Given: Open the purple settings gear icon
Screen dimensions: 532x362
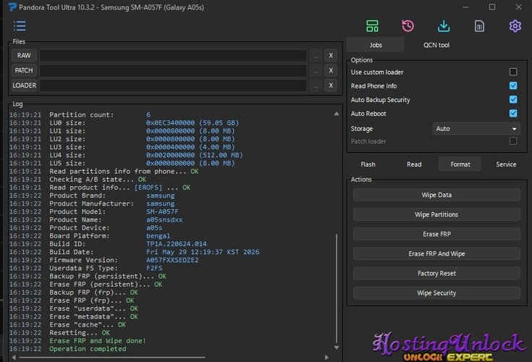Looking at the screenshot, I should coord(515,26).
